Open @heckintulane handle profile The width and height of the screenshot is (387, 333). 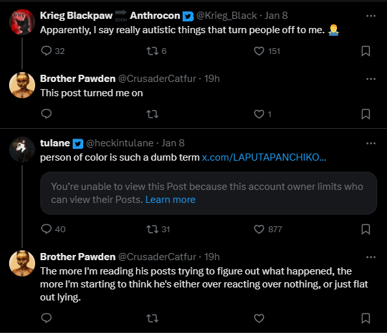[x=120, y=143]
